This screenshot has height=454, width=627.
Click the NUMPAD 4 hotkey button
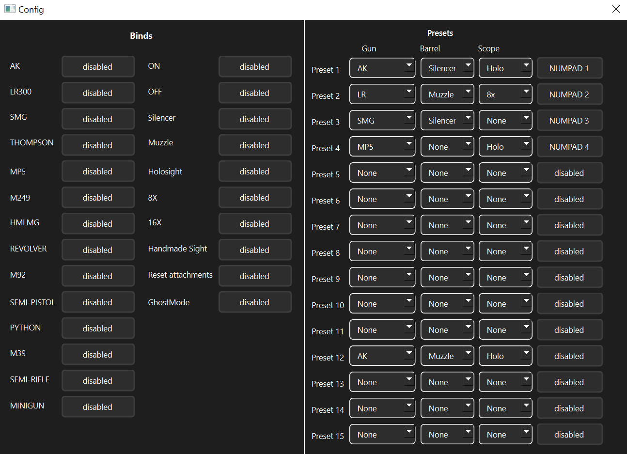[x=570, y=146]
